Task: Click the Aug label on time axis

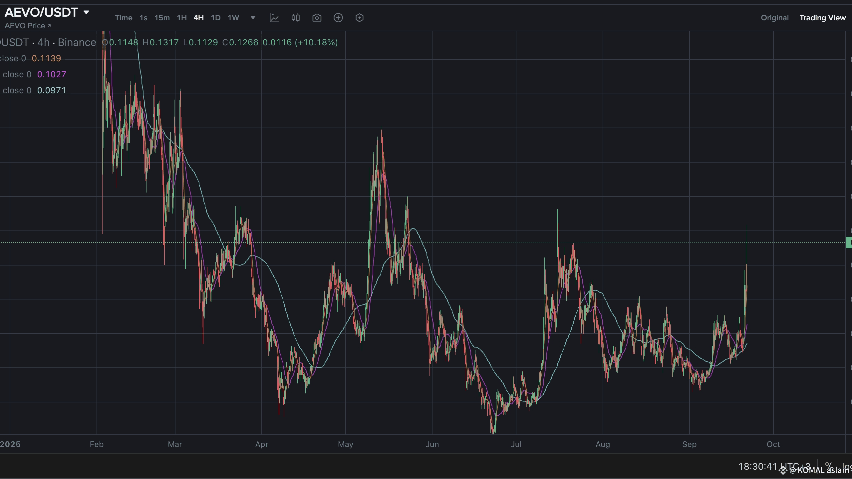Action: point(602,444)
